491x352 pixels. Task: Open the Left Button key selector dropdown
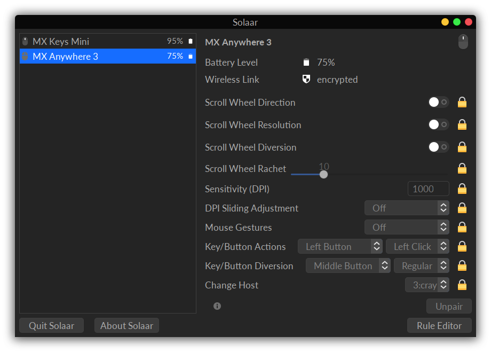point(340,247)
